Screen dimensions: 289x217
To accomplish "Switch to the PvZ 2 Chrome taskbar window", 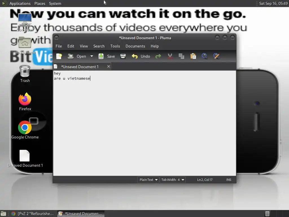I will [x=32, y=214].
